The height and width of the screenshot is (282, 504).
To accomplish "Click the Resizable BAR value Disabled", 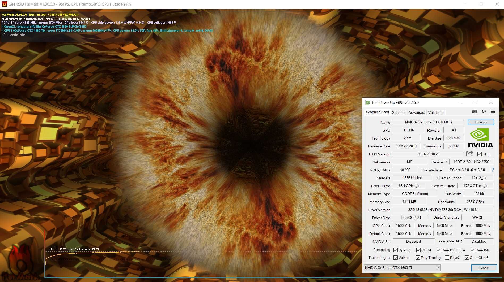I will pos(479,241).
